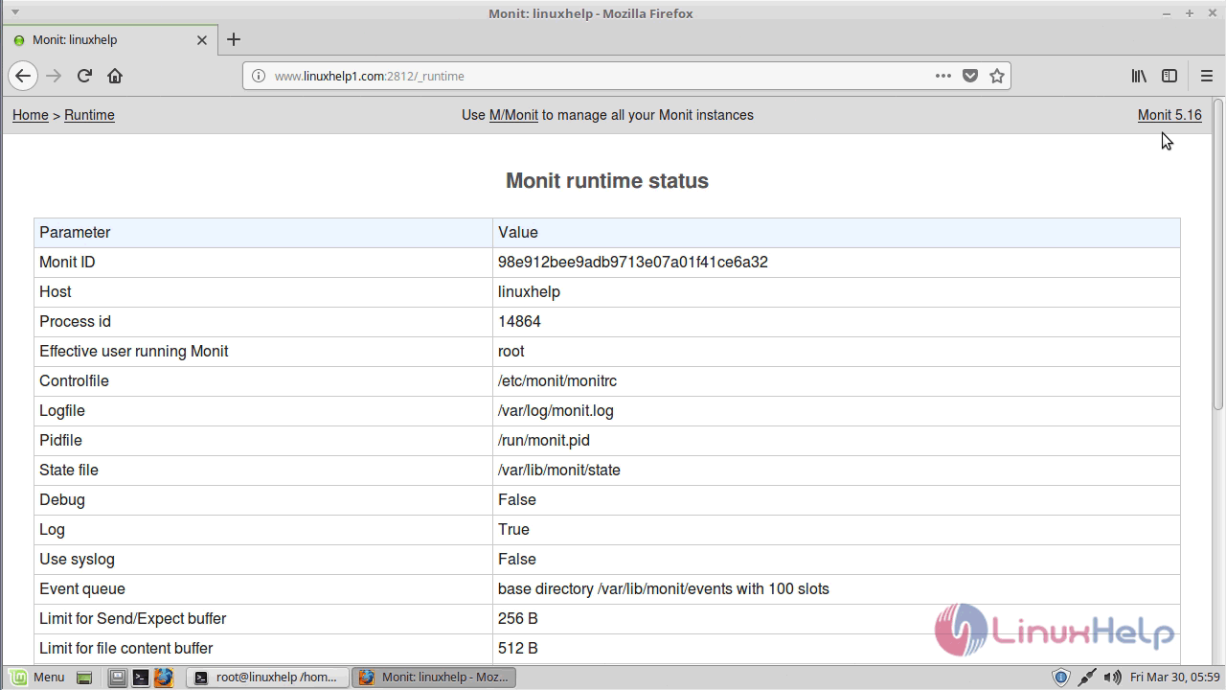Click the /var/lib/monit/state value

tap(559, 470)
